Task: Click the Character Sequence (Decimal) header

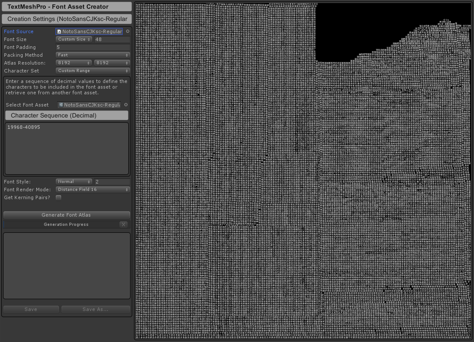Action: [66, 115]
